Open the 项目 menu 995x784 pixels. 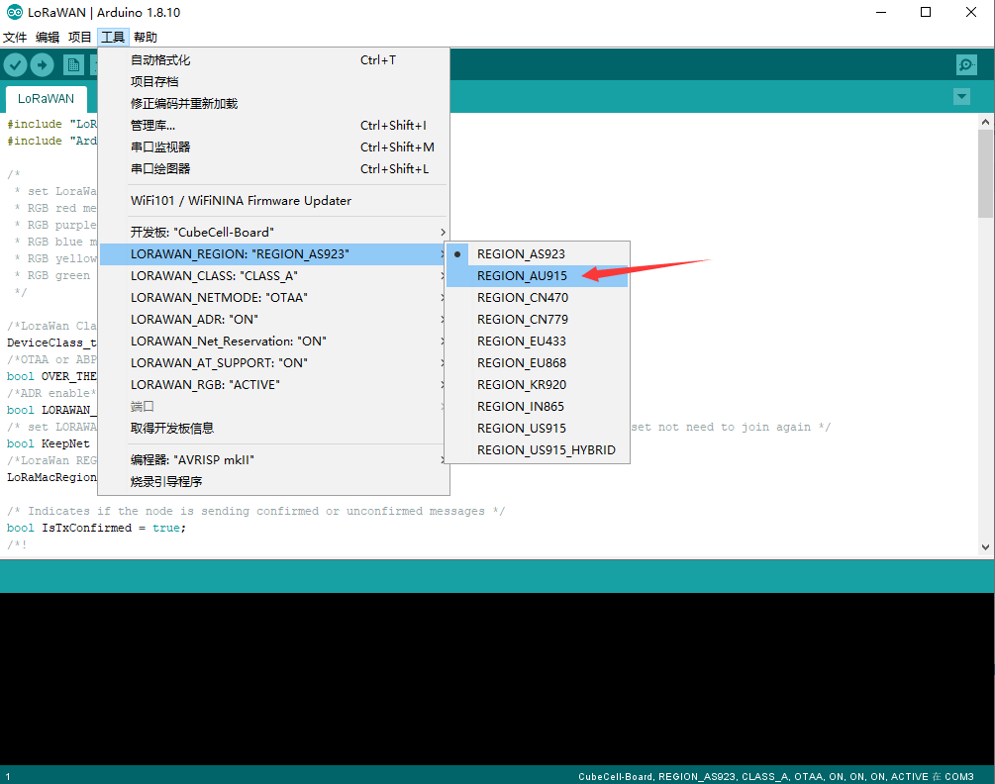point(80,38)
